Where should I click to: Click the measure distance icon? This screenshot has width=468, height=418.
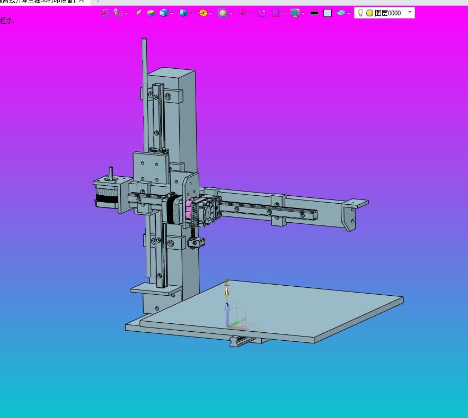[275, 13]
